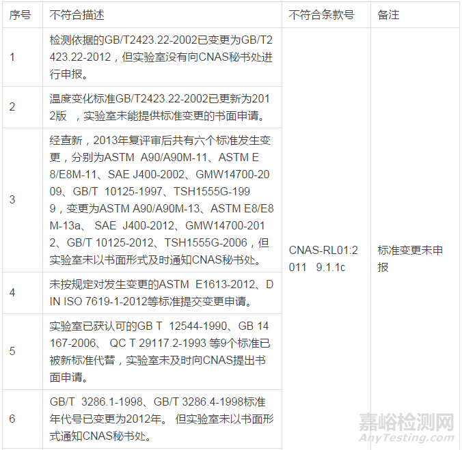The height and width of the screenshot is (450, 462).
Task: Click row number 5 cell
Action: (12, 351)
